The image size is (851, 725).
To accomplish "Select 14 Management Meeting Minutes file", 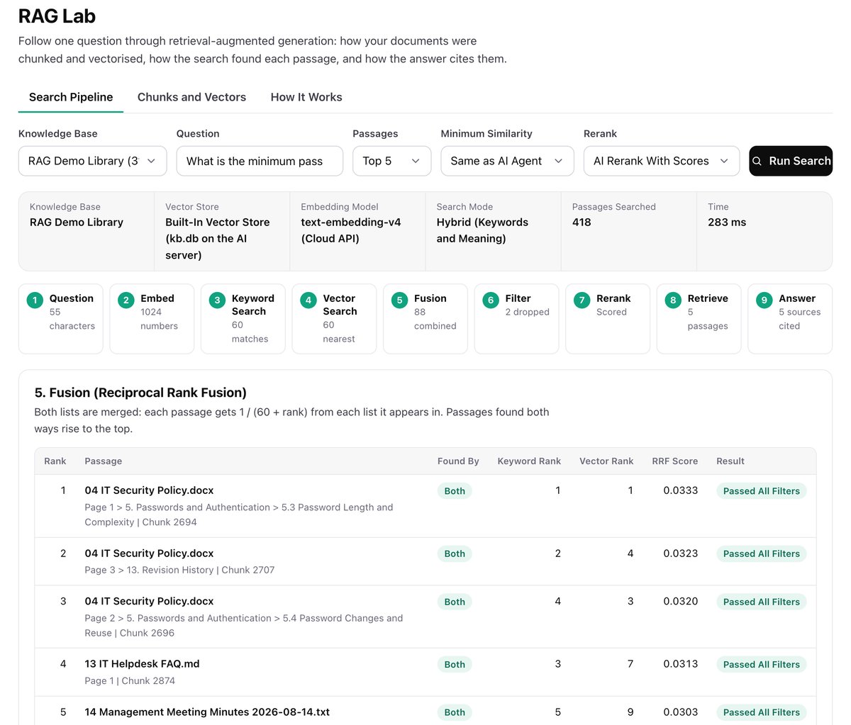I will point(207,712).
